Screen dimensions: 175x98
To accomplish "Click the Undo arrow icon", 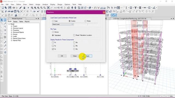I will point(13,8).
